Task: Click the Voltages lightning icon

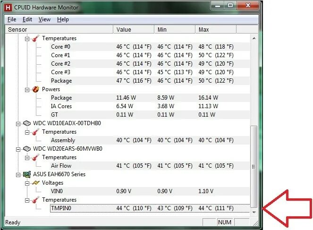Action: 35,183
